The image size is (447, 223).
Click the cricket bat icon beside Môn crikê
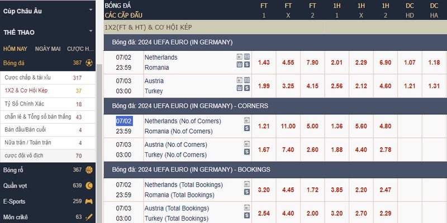(89, 217)
